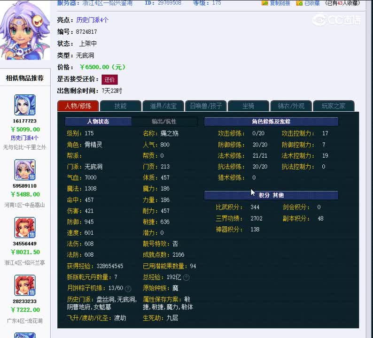Switch to 输出/抗性 sub-tab
Viewport: 373px width, 338px height.
pos(164,122)
